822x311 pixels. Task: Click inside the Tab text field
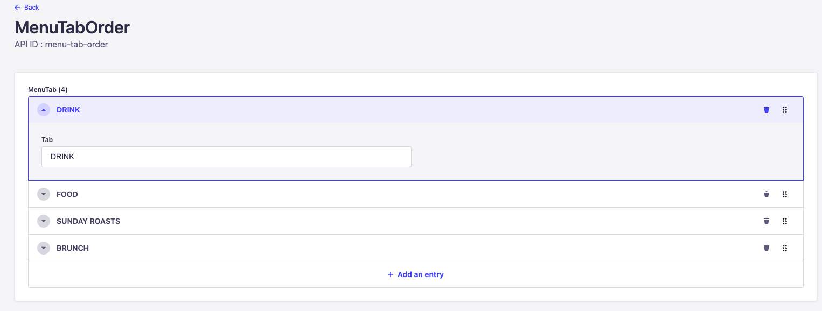226,157
